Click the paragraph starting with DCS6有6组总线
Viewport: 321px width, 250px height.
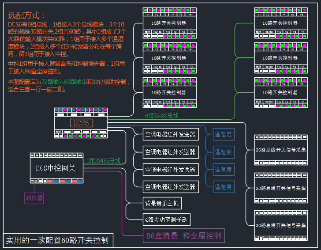click(67, 39)
